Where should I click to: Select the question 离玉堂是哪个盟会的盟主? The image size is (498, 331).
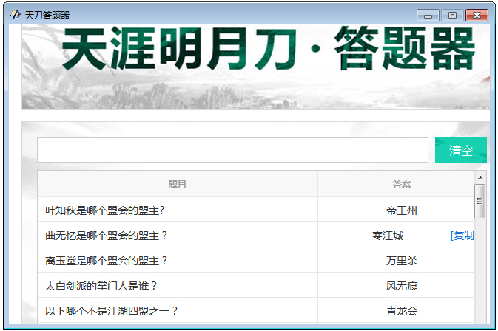[107, 261]
